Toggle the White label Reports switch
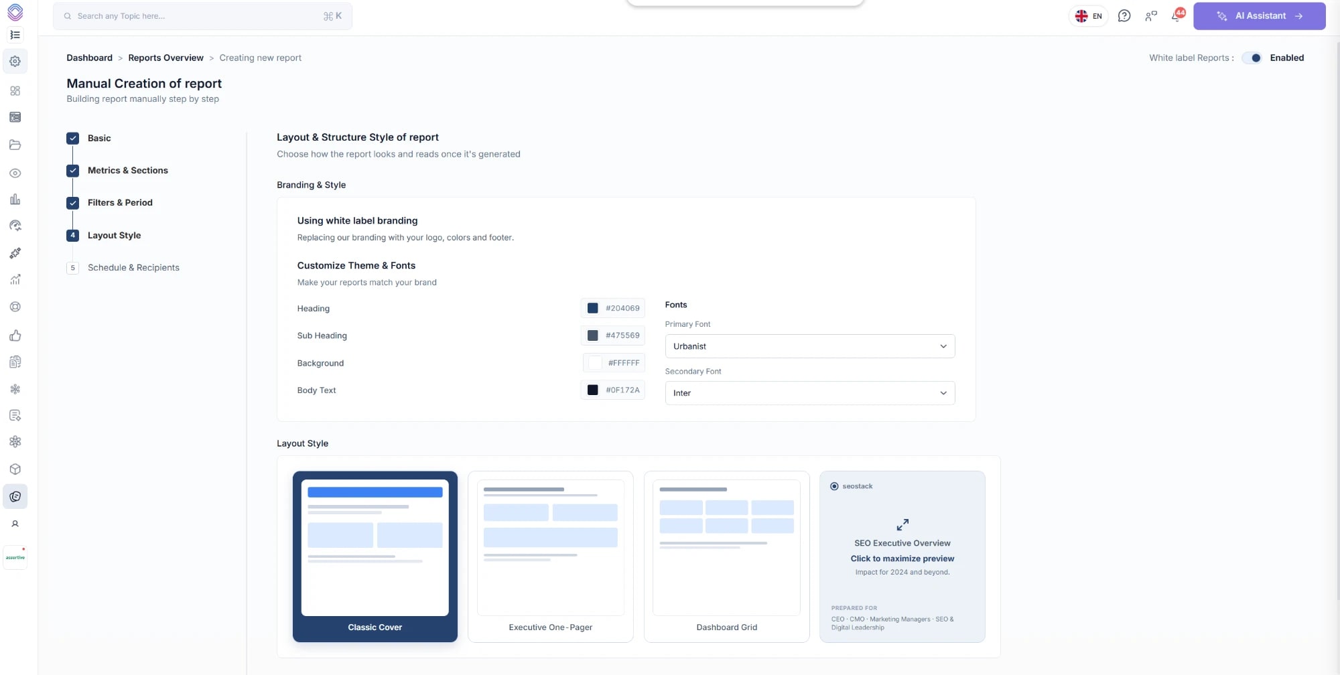The width and height of the screenshot is (1340, 675). click(x=1252, y=58)
